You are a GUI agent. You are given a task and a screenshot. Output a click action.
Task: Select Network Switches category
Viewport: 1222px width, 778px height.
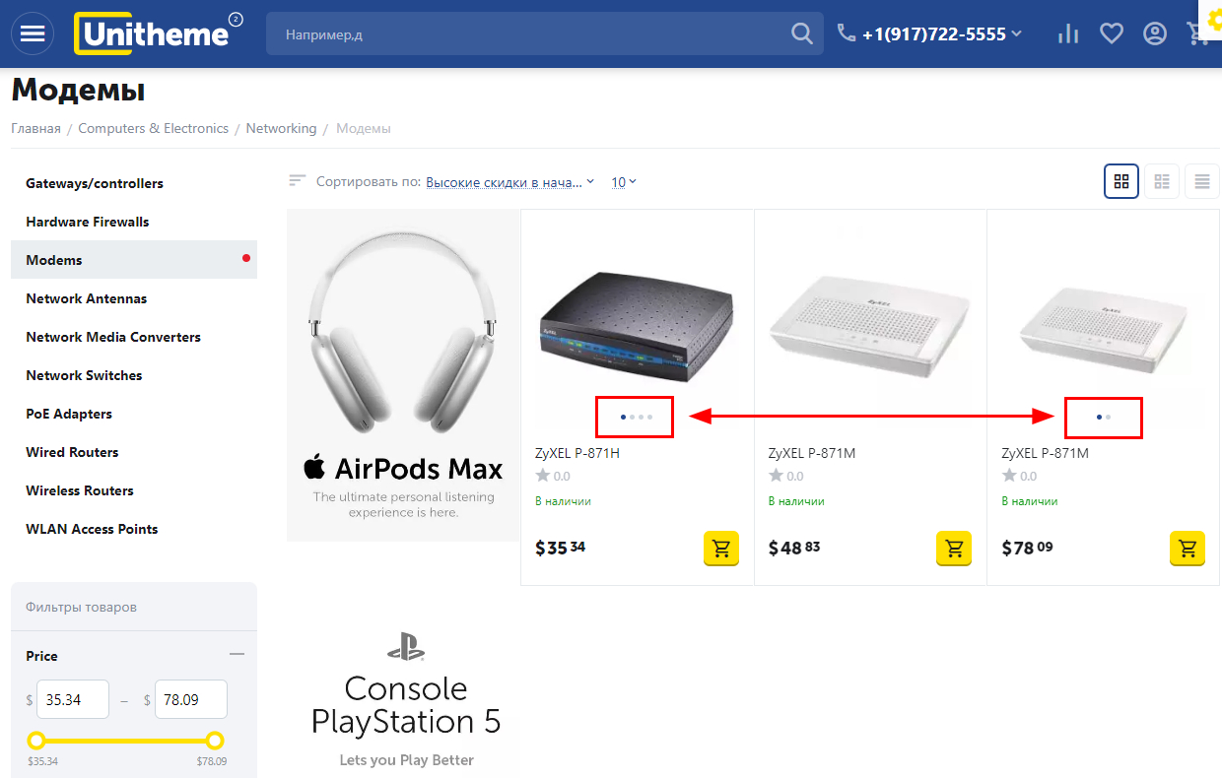(84, 375)
